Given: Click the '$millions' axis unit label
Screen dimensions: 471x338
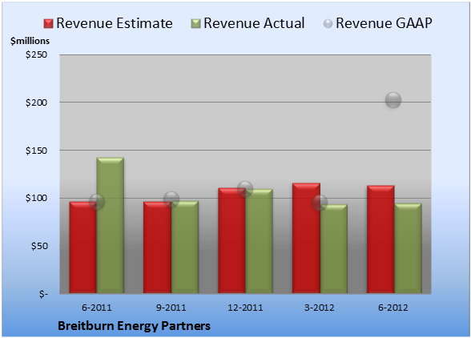Looking at the screenshot, I should [30, 41].
